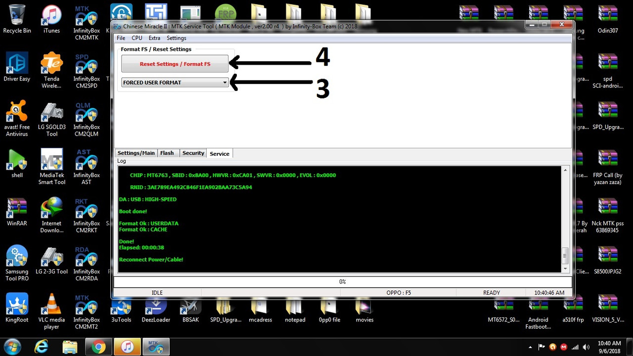633x356 pixels.
Task: Open the File menu
Action: (121, 38)
